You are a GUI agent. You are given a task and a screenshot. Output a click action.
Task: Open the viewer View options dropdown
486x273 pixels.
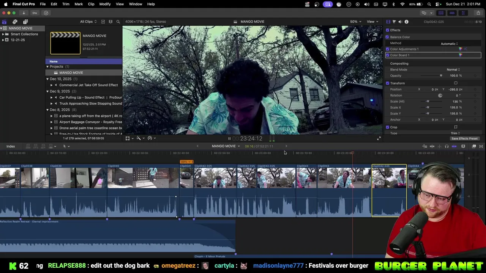click(372, 22)
